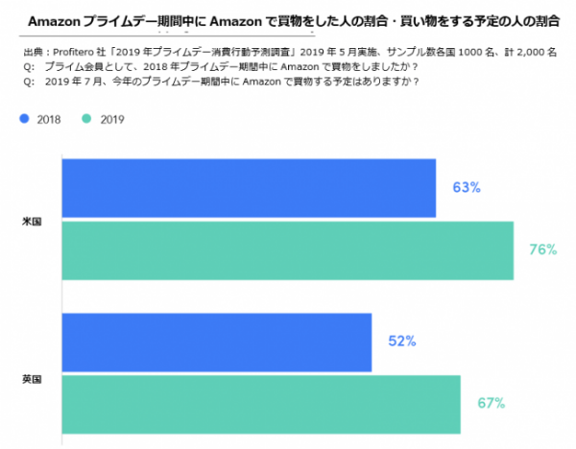This screenshot has width=576, height=449.
Task: Select the blue 2018 bar for 英国
Action: point(216,342)
